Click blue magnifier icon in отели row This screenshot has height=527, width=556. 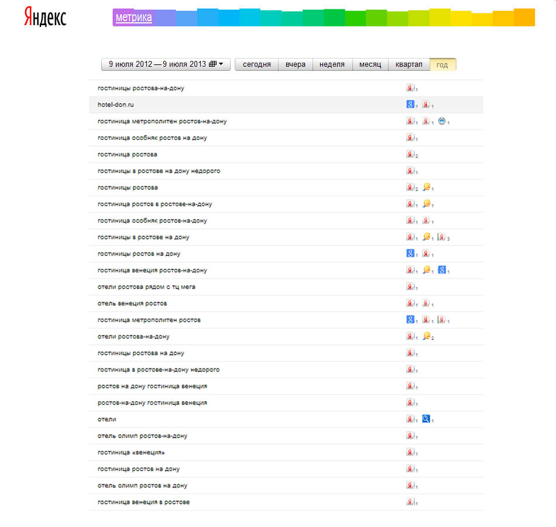[x=427, y=419]
